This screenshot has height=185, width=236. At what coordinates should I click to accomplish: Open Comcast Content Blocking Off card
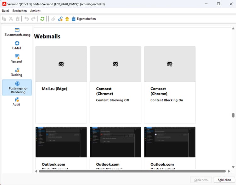[115, 85]
